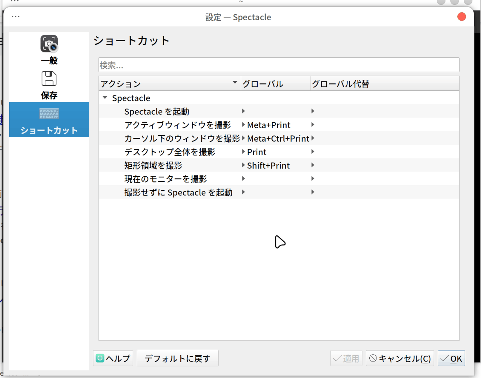Click the グローバル代替 column header
Viewport: 481px width, 378px height.
point(384,84)
